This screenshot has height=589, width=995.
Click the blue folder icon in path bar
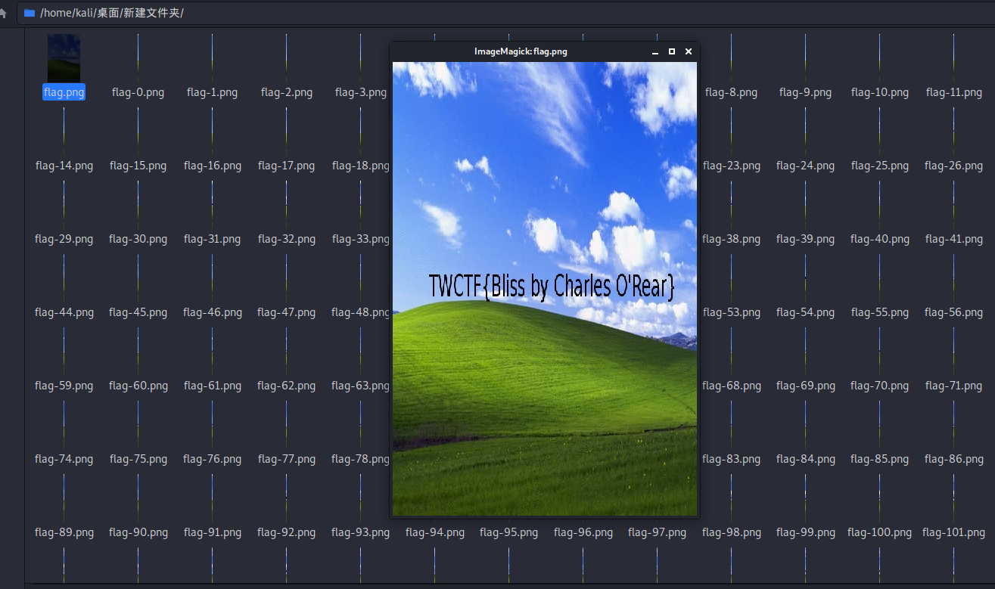pos(30,13)
